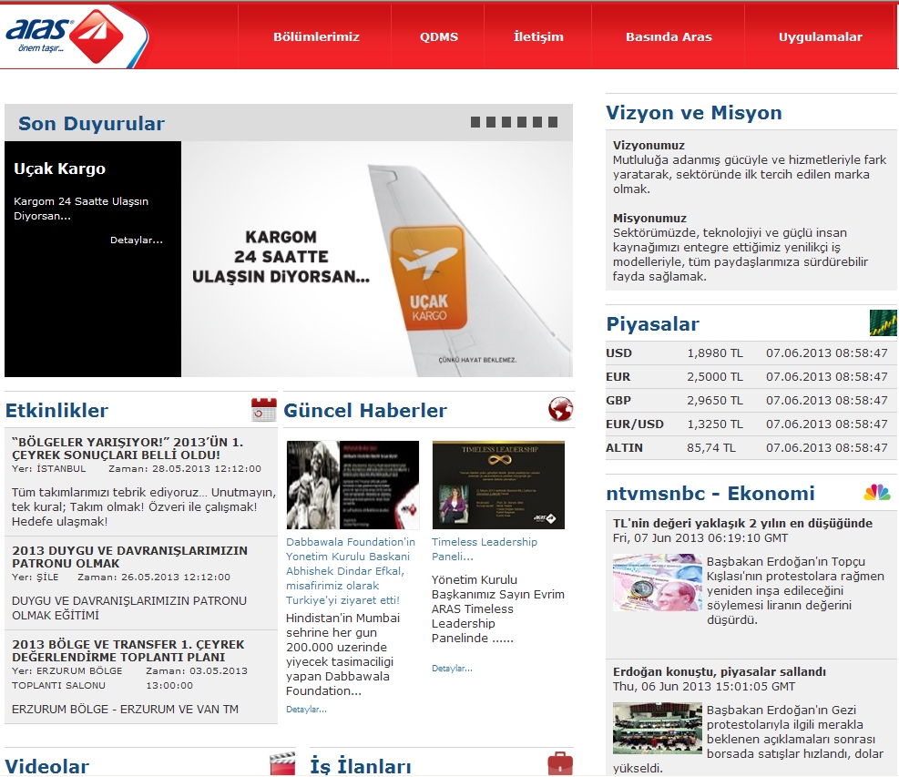This screenshot has height=777, width=899.
Task: Open the Bölümlerimiz menu
Action: point(316,36)
